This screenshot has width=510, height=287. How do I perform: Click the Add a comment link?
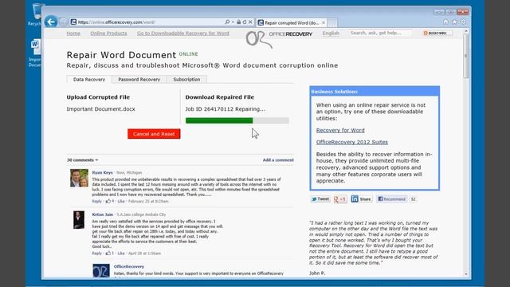click(278, 160)
